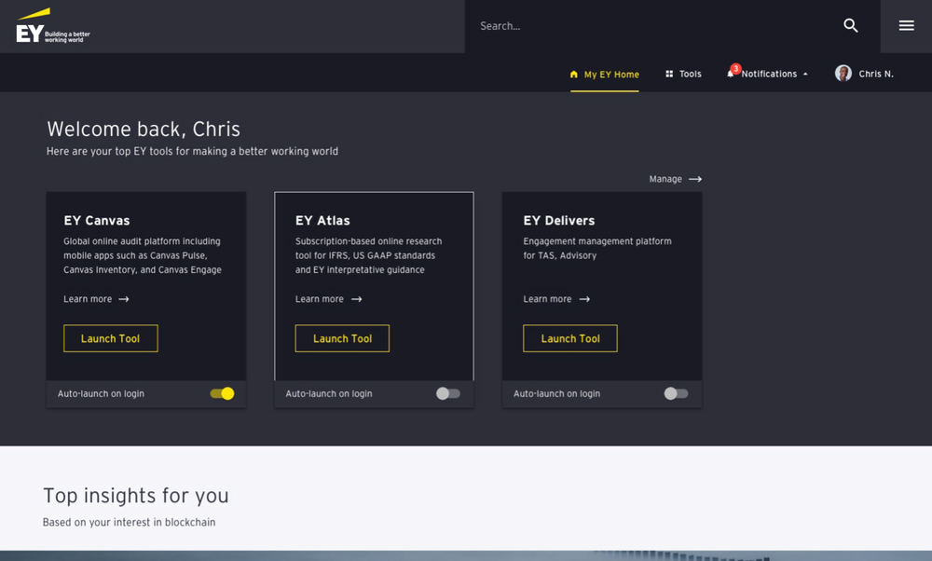This screenshot has height=561, width=932.
Task: Open Learn more for EY Atlas
Action: pyautogui.click(x=328, y=299)
